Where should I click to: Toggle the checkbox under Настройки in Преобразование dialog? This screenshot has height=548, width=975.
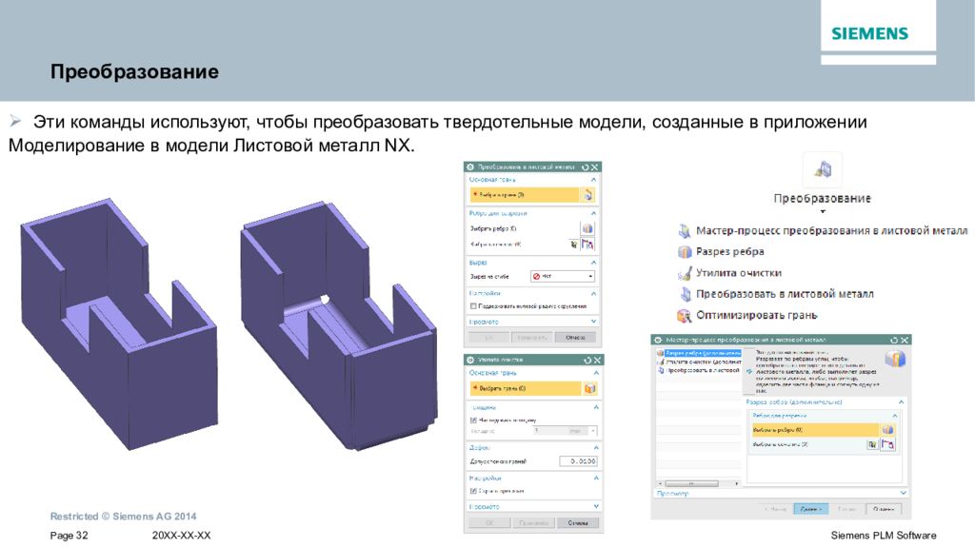(473, 306)
